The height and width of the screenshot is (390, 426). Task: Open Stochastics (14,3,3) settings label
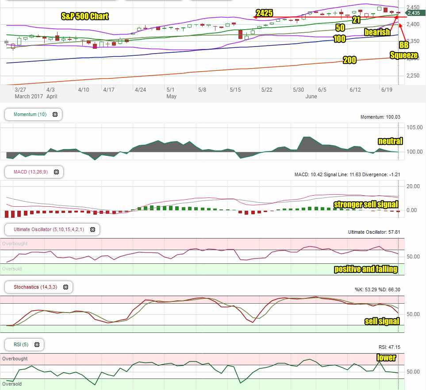[x=35, y=287]
